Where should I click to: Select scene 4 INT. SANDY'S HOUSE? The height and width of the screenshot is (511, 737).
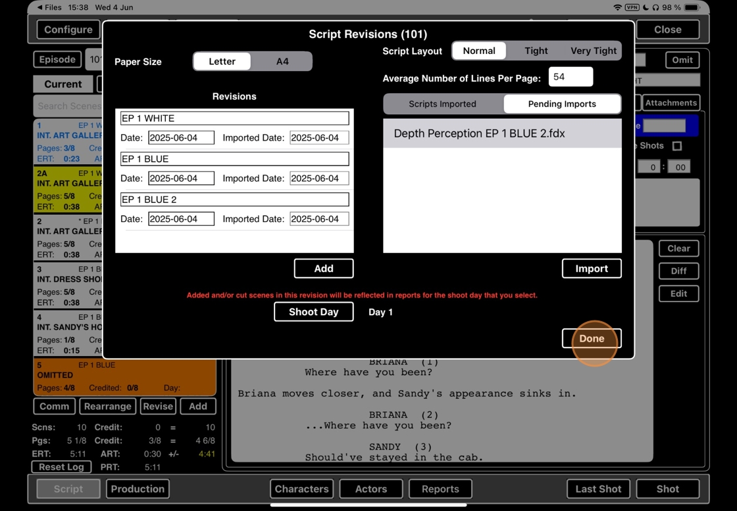(x=68, y=333)
